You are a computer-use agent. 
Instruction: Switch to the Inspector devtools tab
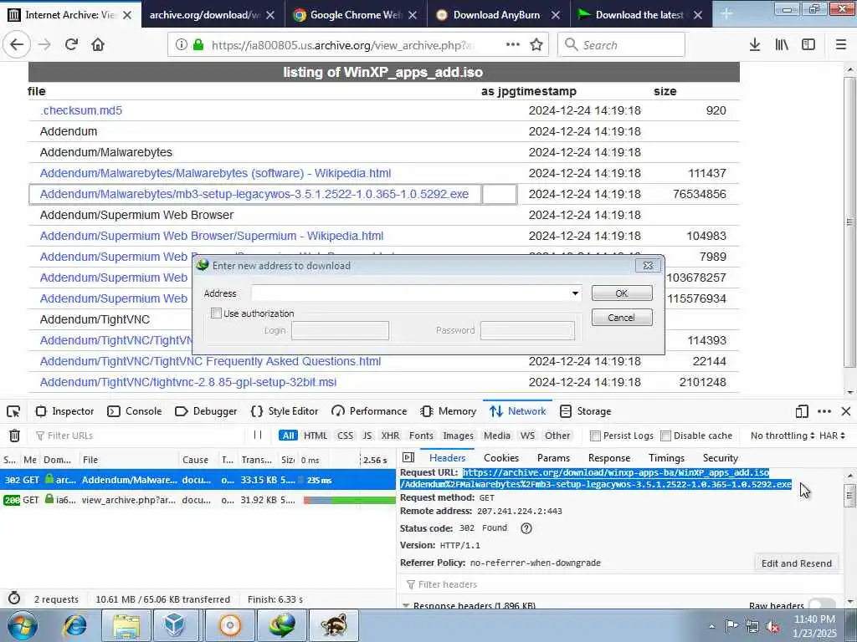click(x=64, y=411)
